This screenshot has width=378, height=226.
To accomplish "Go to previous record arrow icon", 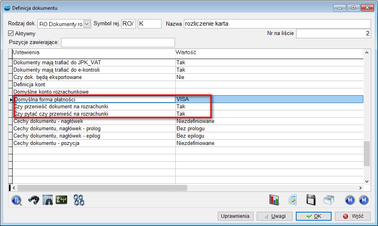I will tap(350, 200).
